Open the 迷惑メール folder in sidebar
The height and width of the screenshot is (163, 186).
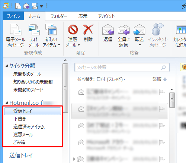point(23,135)
